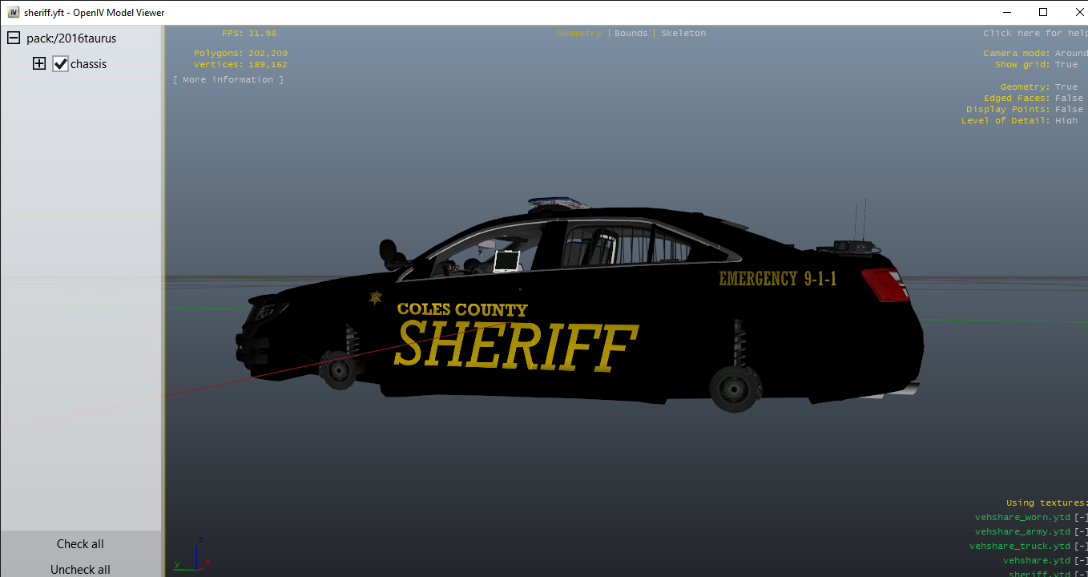Open the More information link
The image size is (1088, 577).
(x=228, y=80)
